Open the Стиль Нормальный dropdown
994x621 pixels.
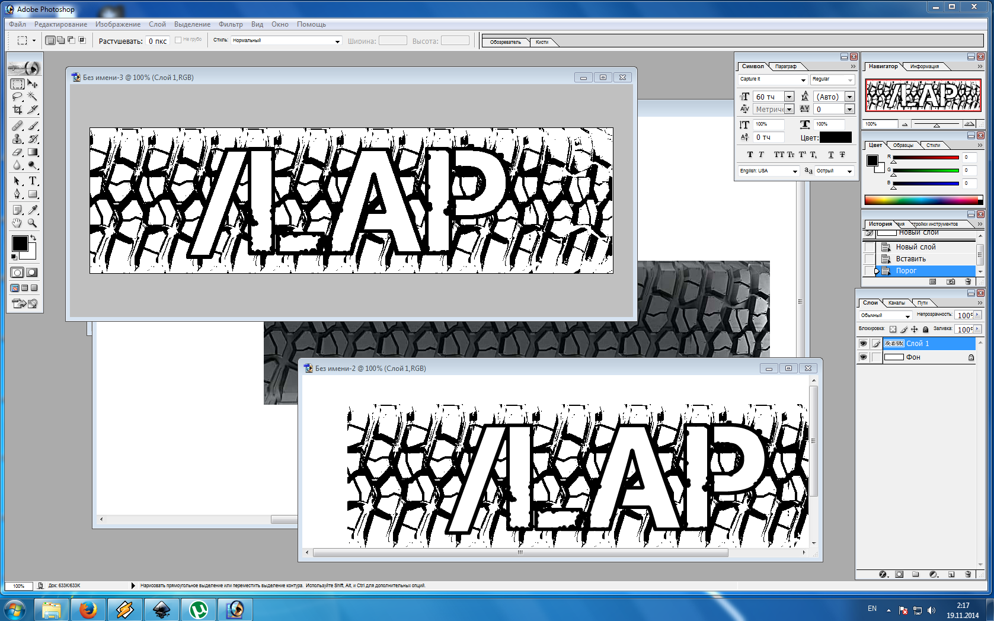pos(337,41)
